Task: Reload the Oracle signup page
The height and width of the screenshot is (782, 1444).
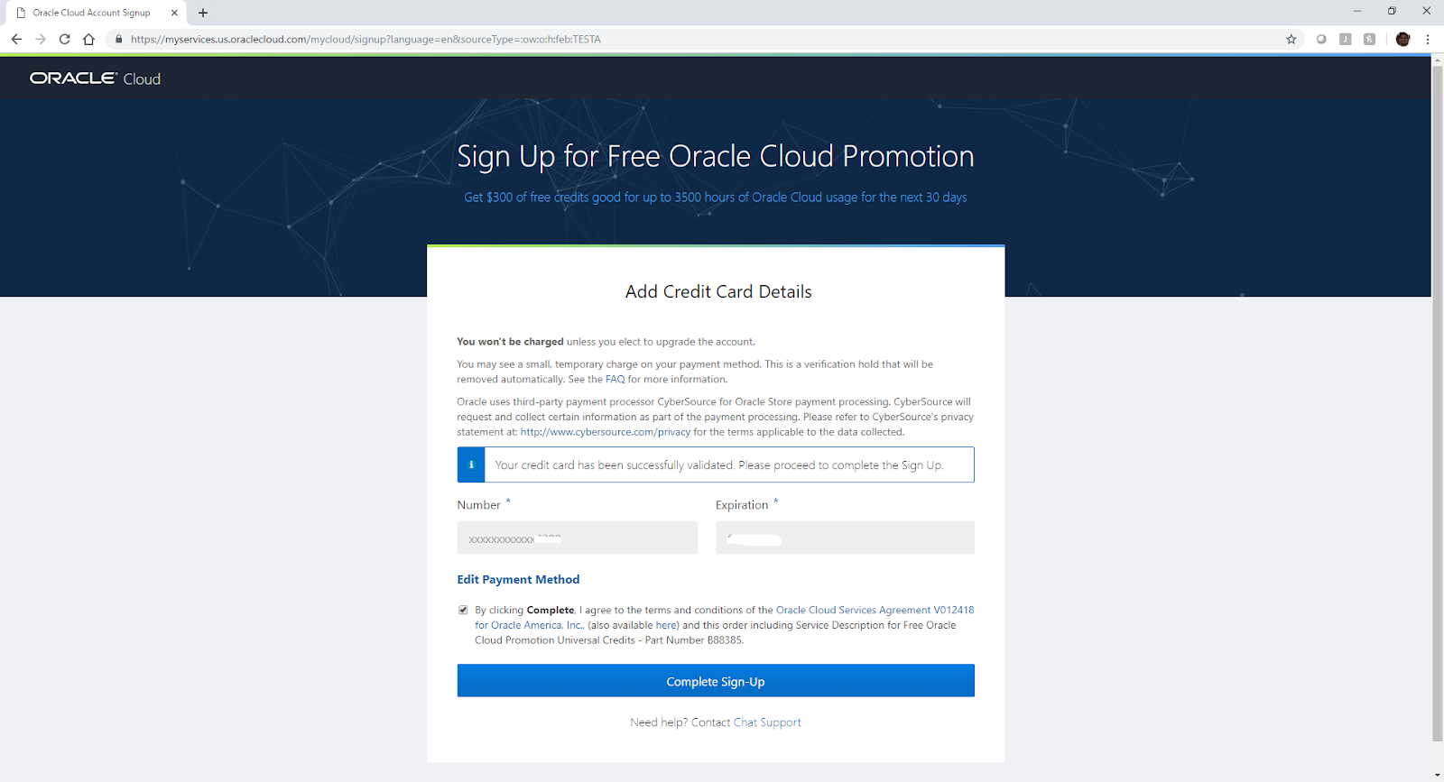Action: (x=65, y=39)
